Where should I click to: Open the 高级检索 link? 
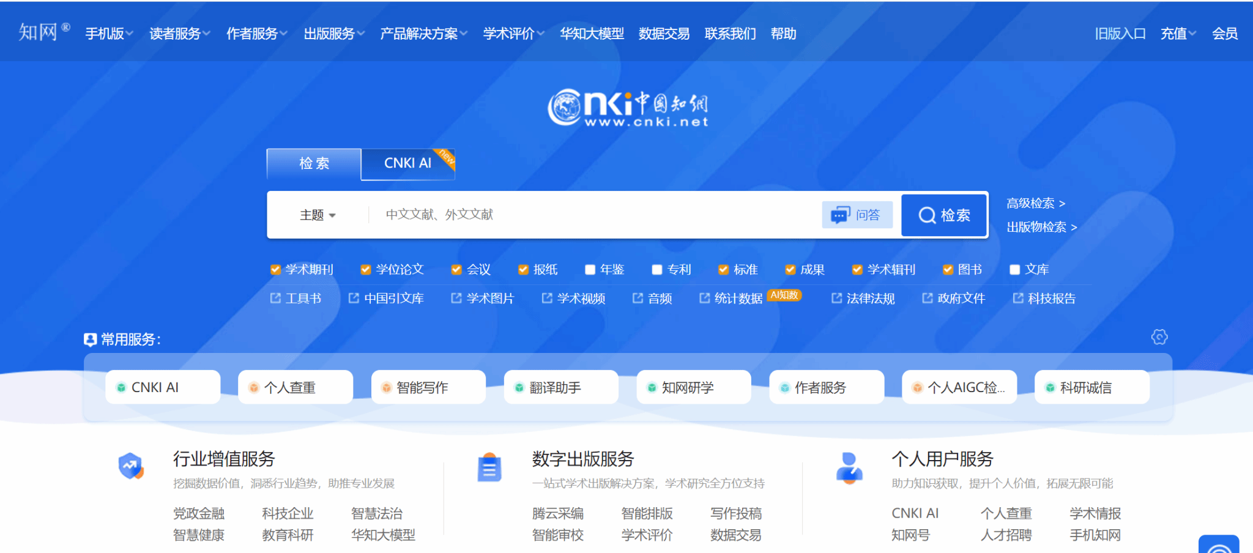1035,203
